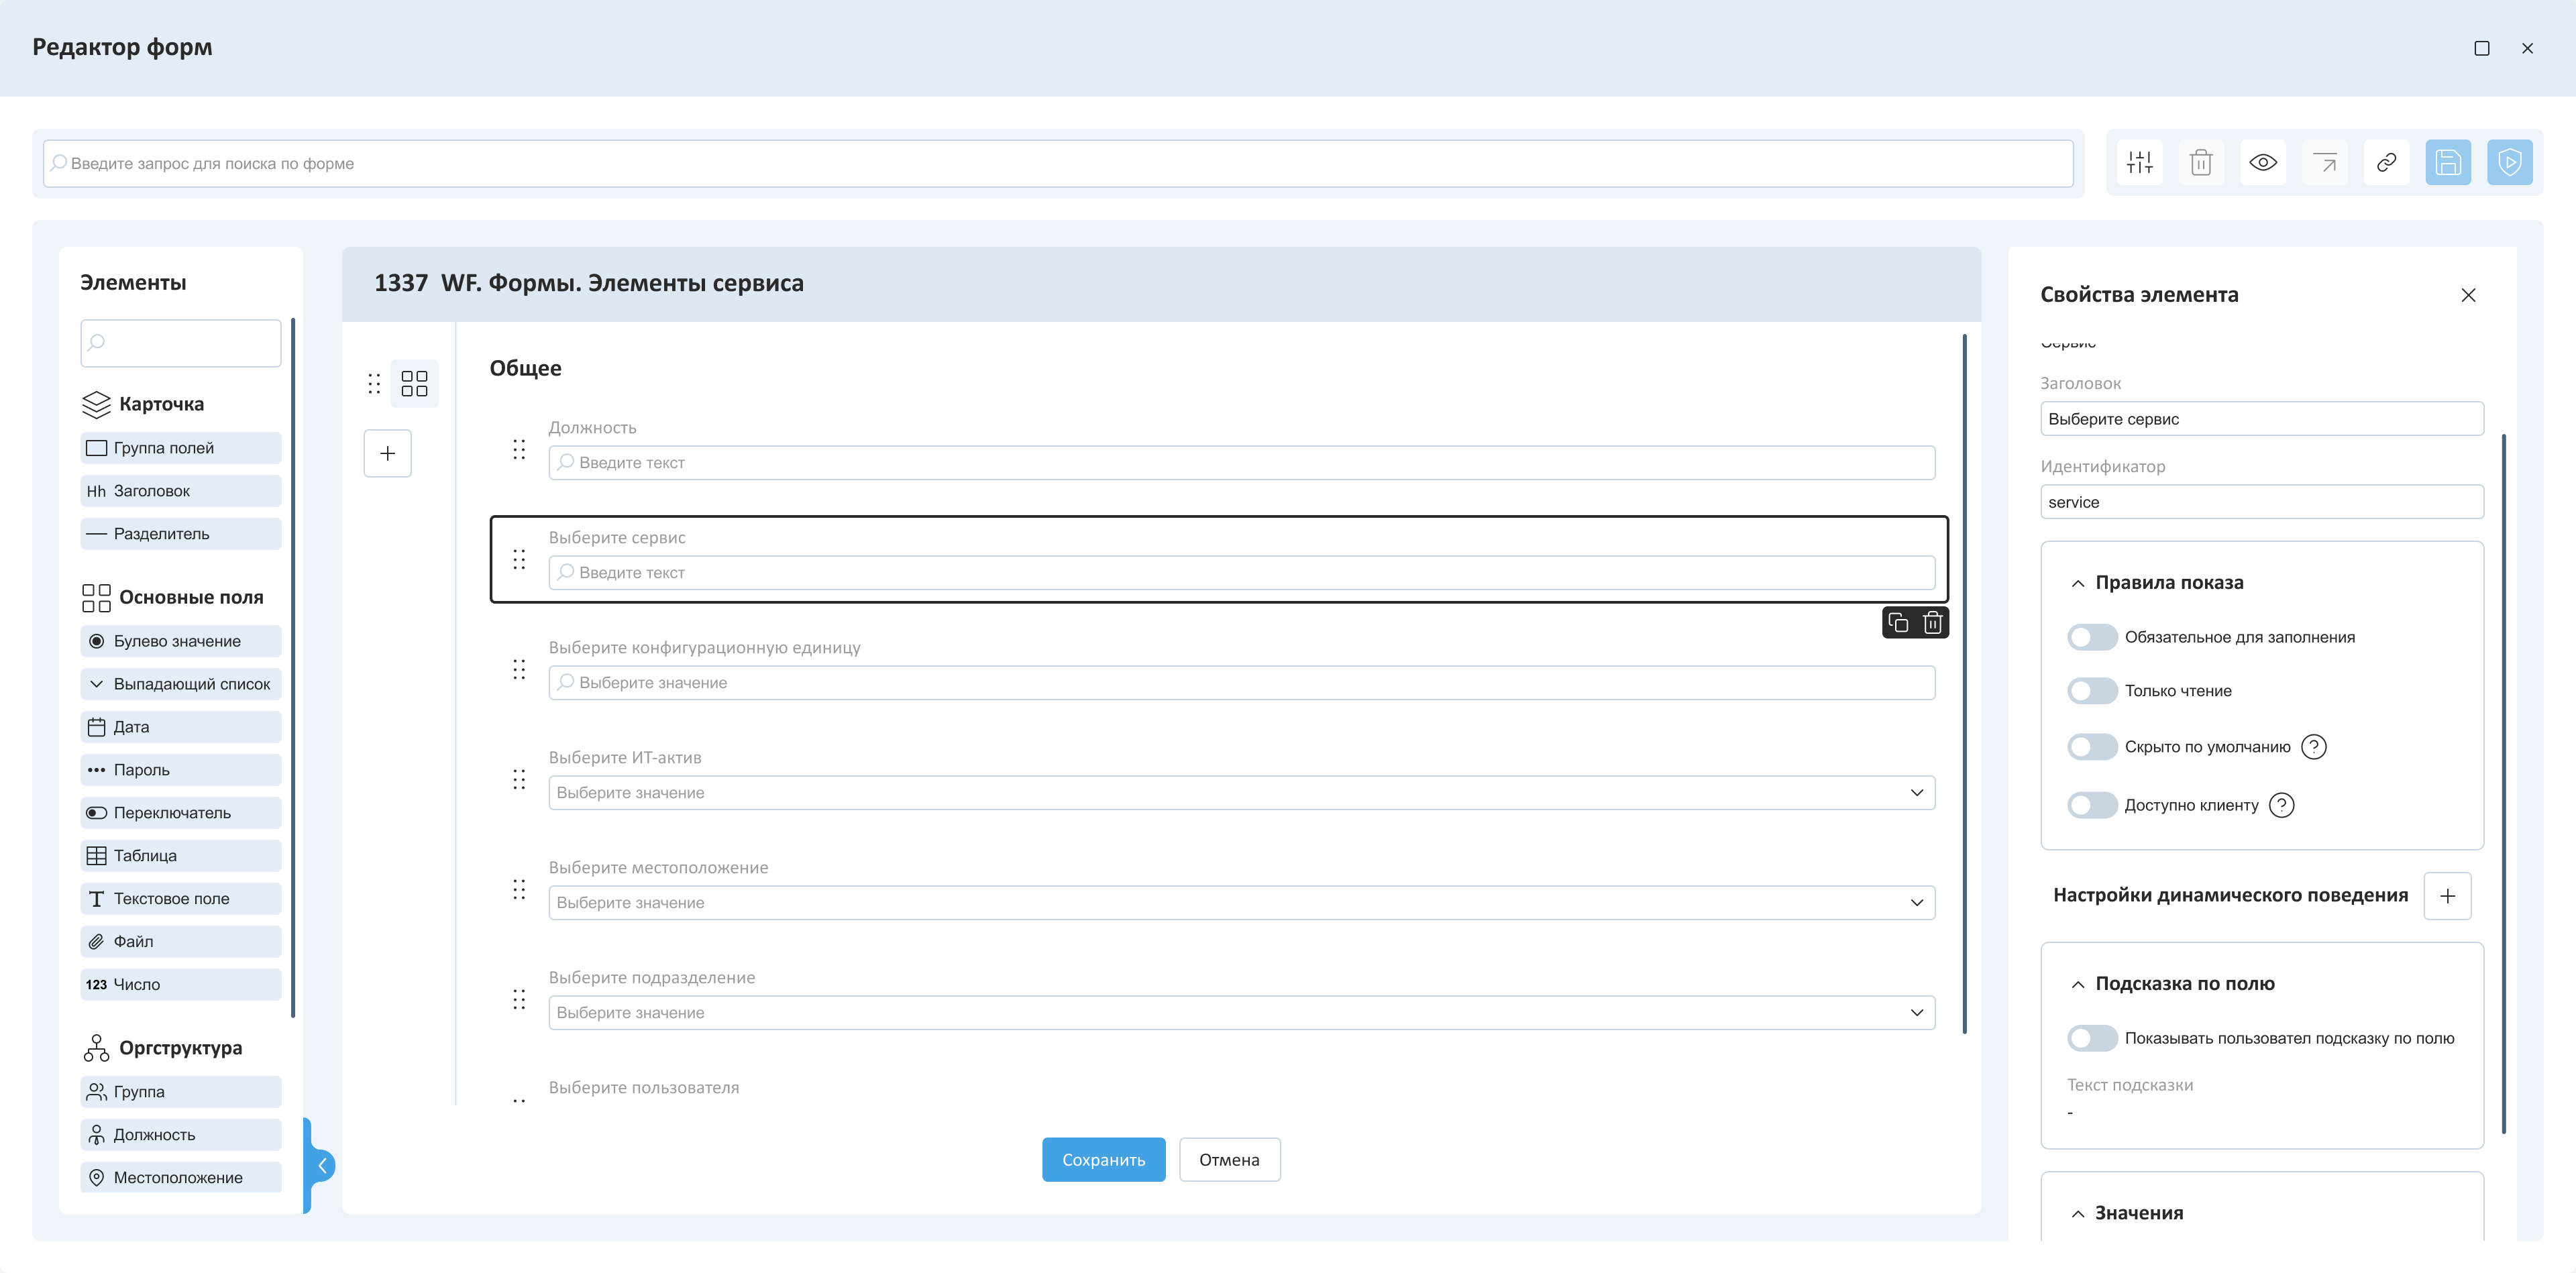2576x1273 pixels.
Task: Open 'Выберите ИТ-актив' dropdown
Action: (x=1241, y=793)
